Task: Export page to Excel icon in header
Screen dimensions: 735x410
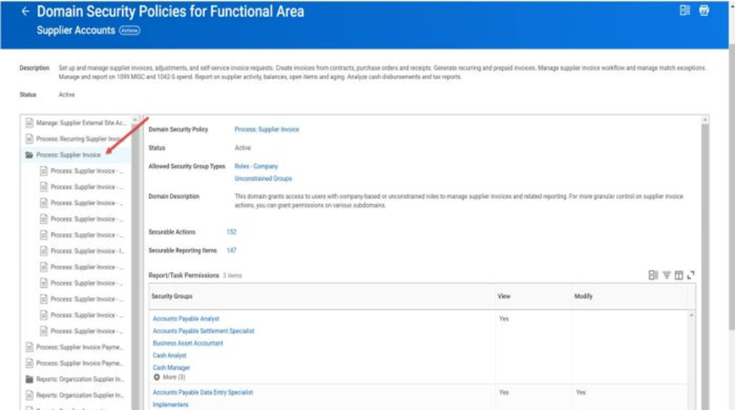Action: [x=684, y=11]
